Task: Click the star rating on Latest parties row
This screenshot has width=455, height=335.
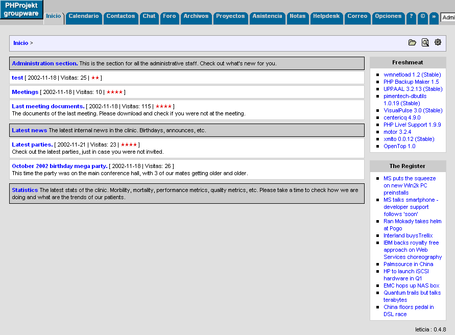Action: pyautogui.click(x=129, y=145)
